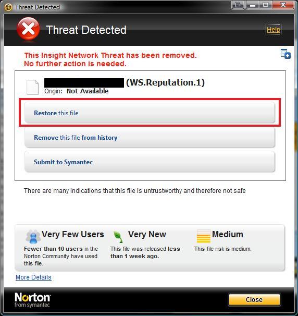
Task: Open the More Details link
Action: tap(33, 277)
